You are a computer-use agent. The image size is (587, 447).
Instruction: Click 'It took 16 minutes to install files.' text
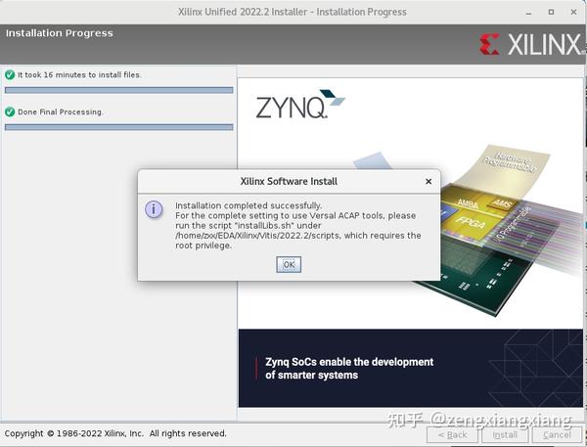pos(79,75)
